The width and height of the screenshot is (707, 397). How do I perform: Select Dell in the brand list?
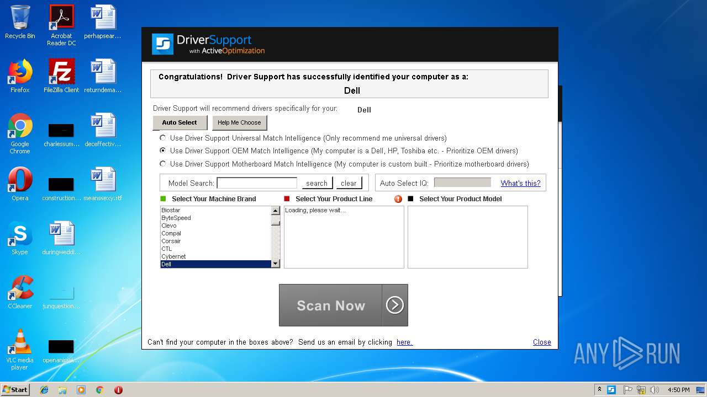215,264
